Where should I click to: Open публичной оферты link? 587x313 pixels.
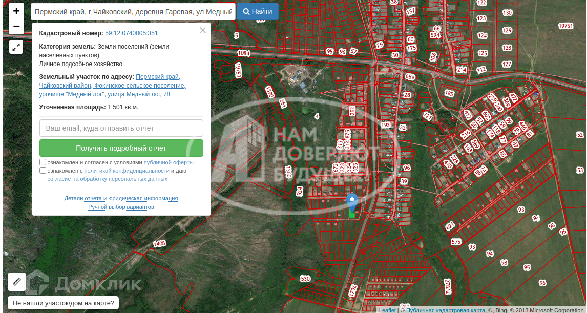169,162
